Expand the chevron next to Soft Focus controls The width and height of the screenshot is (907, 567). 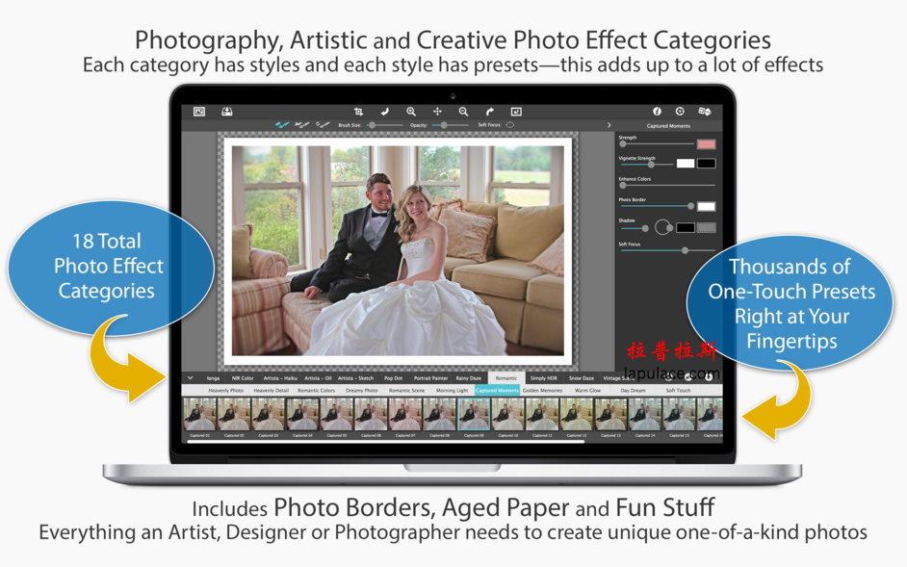coord(608,123)
